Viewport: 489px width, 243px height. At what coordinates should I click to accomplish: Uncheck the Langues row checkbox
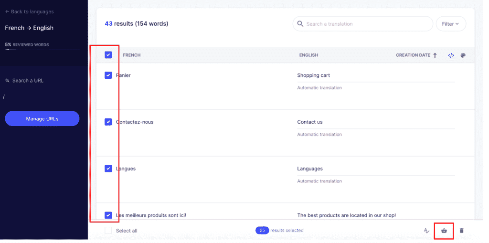pos(108,169)
